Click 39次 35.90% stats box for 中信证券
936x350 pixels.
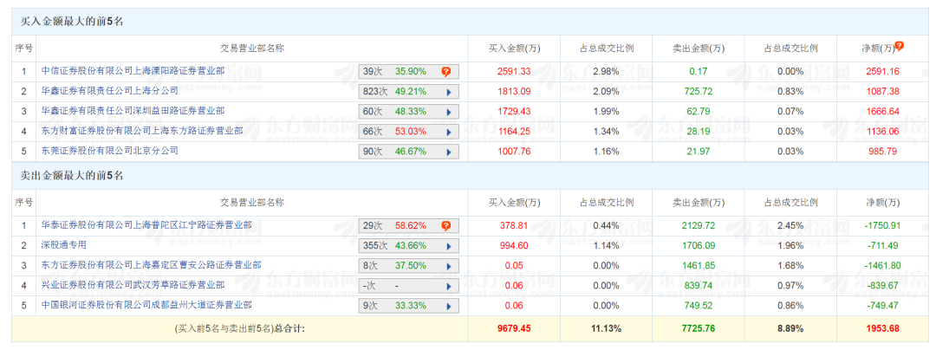409,72
